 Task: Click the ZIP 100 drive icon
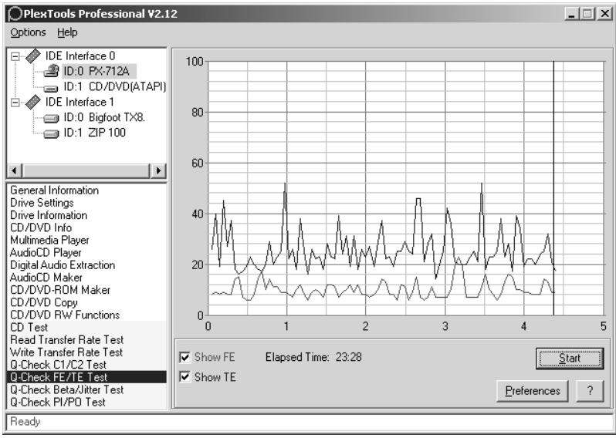[x=51, y=133]
